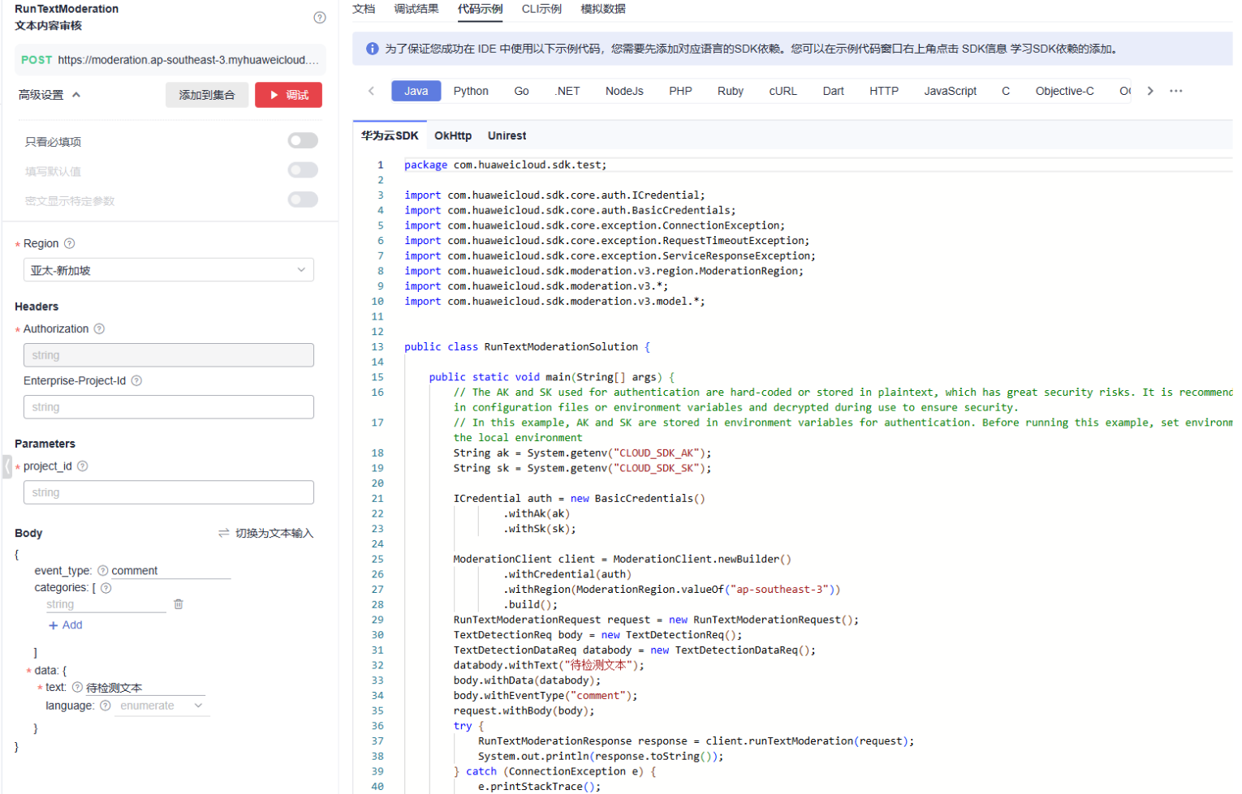The width and height of the screenshot is (1242, 794).
Task: Delete the categories string entry with trash icon
Action: point(179,604)
